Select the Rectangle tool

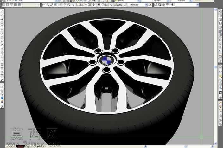[2, 26]
